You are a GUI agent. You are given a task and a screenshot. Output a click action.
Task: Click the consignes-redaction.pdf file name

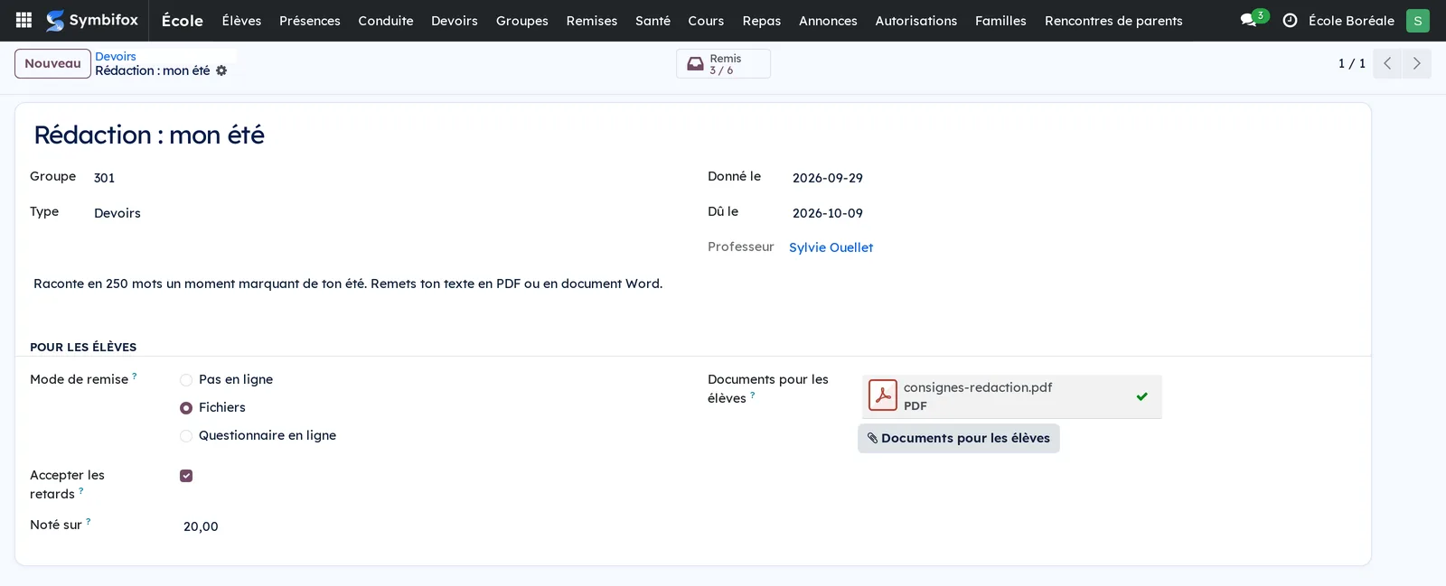point(978,387)
